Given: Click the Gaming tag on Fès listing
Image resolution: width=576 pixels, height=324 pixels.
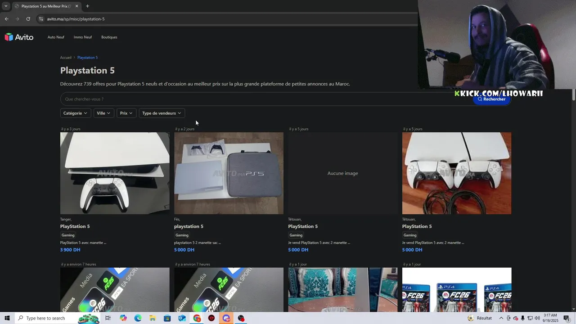Looking at the screenshot, I should 182,235.
